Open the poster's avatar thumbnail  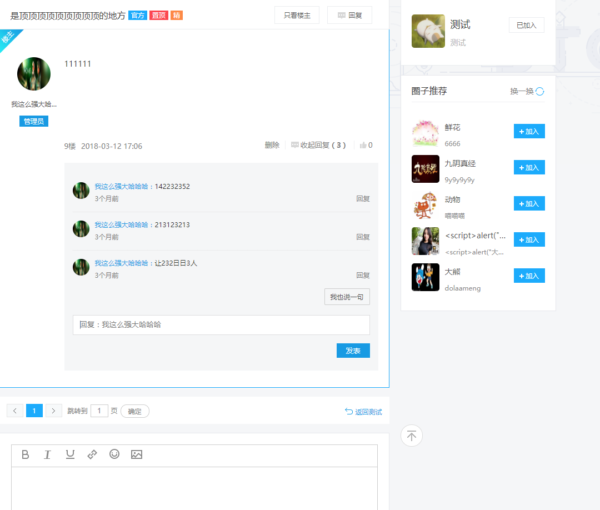click(34, 73)
